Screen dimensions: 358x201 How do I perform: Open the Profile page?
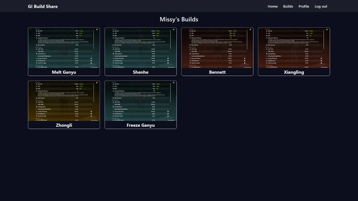[x=303, y=6]
